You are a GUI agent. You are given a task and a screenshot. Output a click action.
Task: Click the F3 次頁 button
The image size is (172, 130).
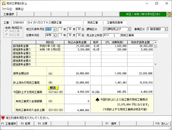tap(43, 124)
